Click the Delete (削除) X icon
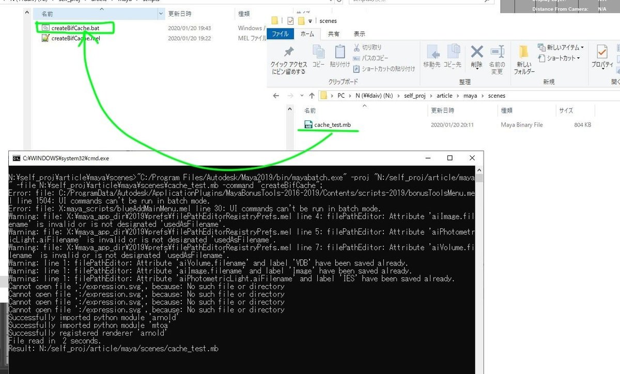Viewport: 620px width, 374px height. [476, 52]
